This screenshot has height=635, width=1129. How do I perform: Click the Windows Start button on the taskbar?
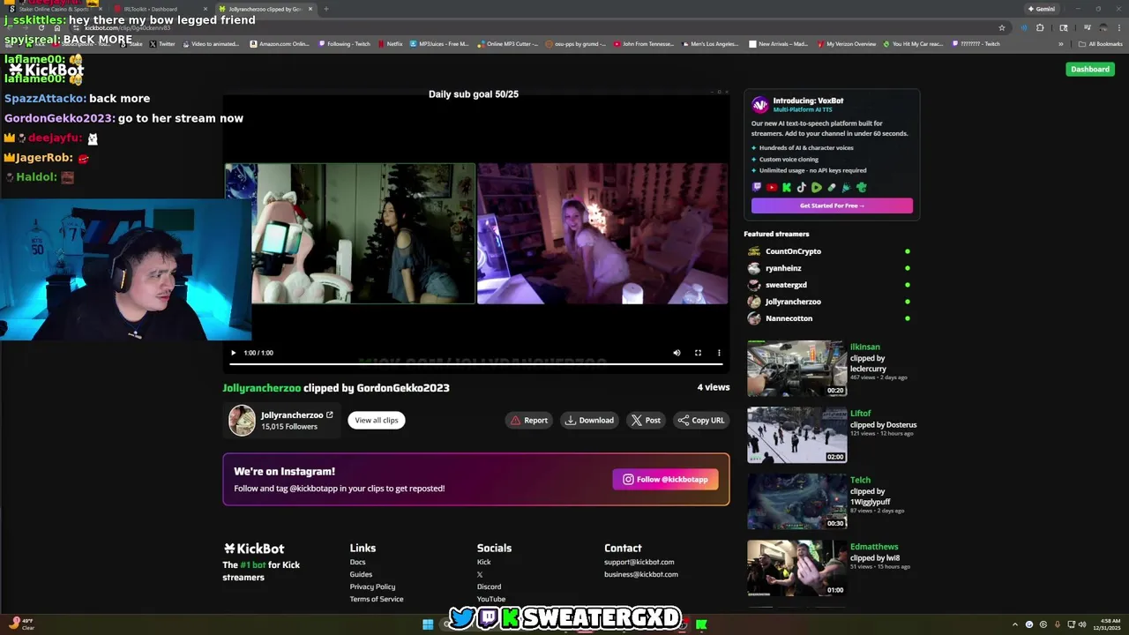tap(428, 624)
